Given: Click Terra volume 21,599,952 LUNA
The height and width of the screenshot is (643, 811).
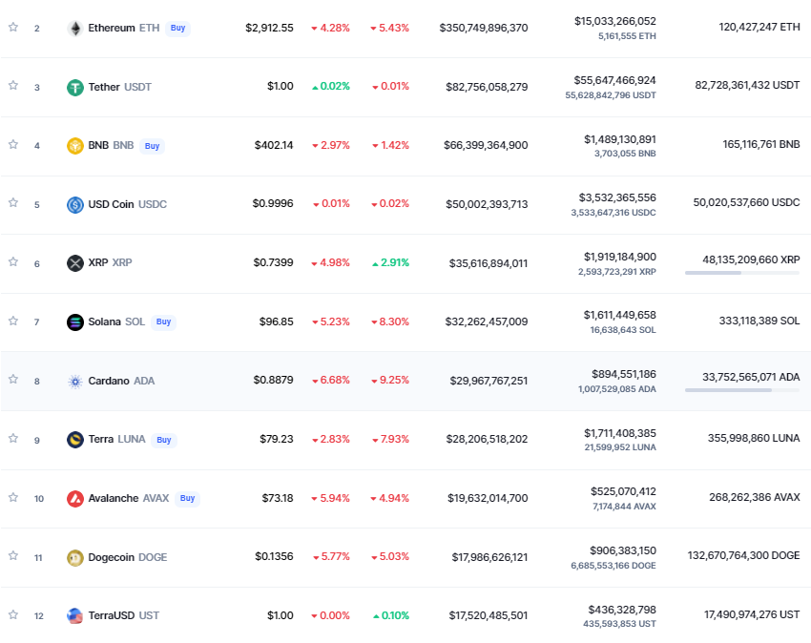Looking at the screenshot, I should (x=620, y=447).
